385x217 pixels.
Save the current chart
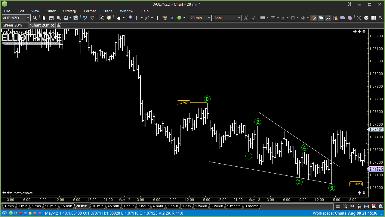click(51, 18)
